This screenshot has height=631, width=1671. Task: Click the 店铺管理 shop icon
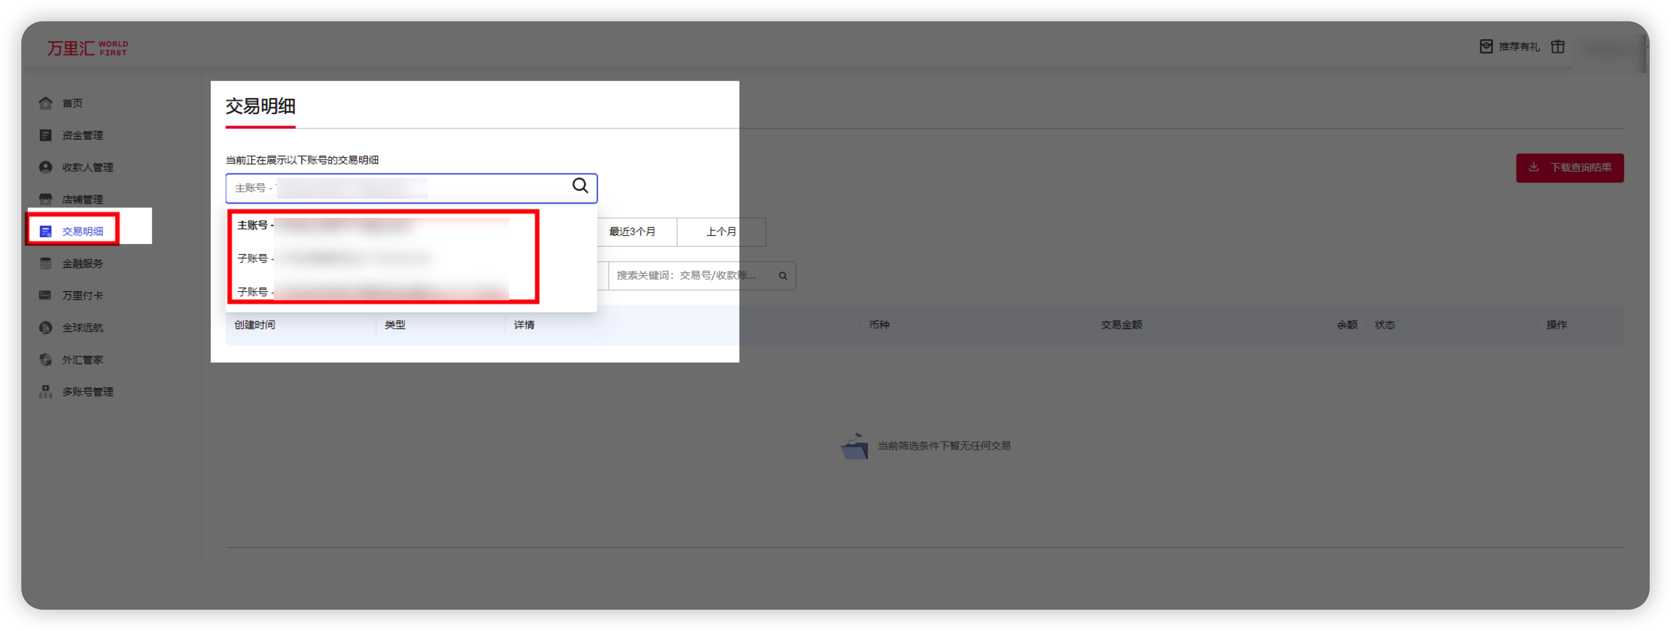pos(46,199)
